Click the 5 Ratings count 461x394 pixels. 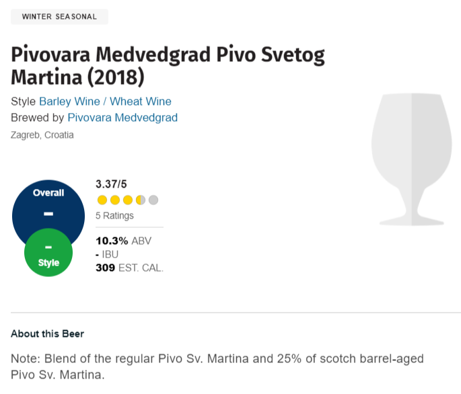(x=114, y=216)
